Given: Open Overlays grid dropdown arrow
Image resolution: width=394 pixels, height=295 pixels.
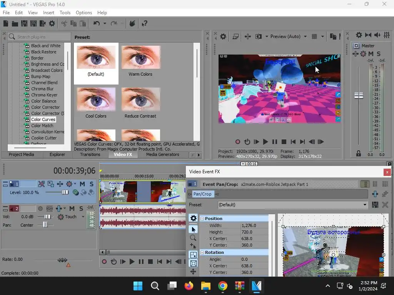Looking at the screenshot, I should pyautogui.click(x=322, y=36).
